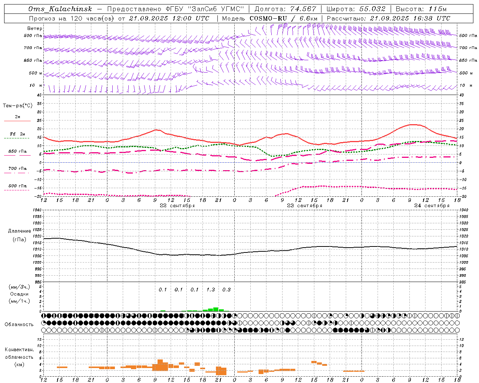The width and height of the screenshot is (479, 383).
Task: Click the Td 2м dew point legend entry
Action: click(17, 134)
